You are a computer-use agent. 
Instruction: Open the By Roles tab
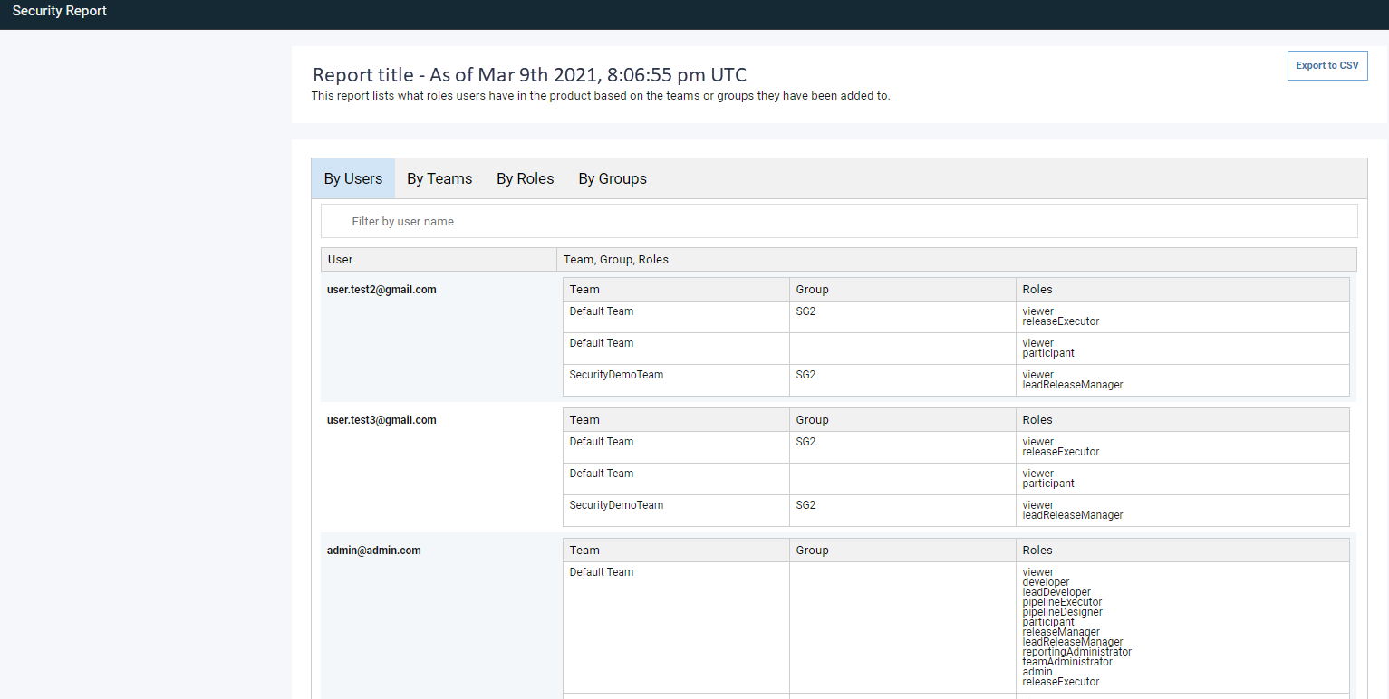pos(525,178)
